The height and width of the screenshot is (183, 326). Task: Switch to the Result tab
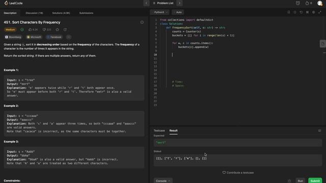point(173,131)
